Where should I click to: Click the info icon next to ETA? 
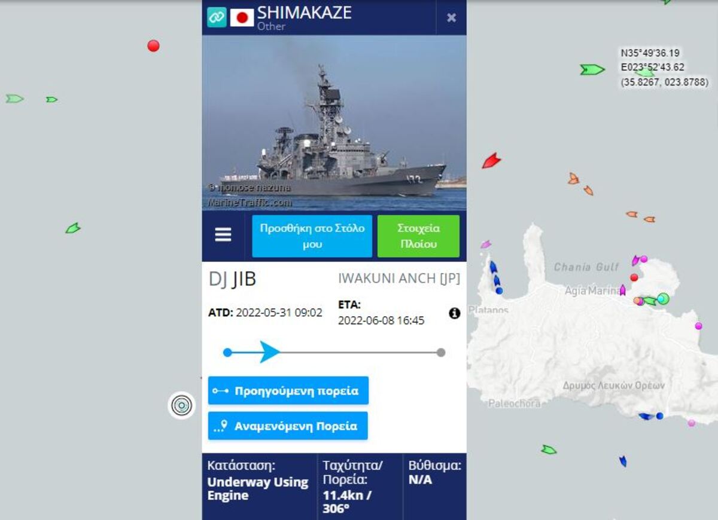(x=454, y=313)
